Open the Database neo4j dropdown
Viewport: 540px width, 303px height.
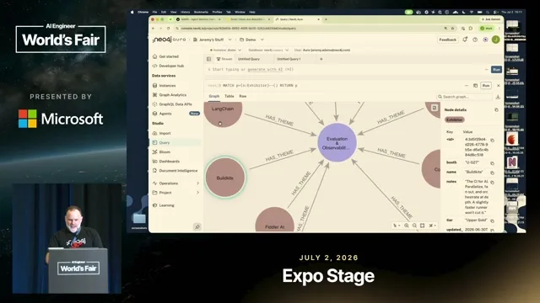pyautogui.click(x=268, y=50)
